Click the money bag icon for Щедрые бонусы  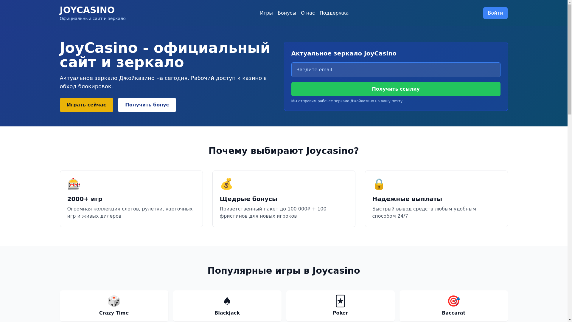point(226,184)
